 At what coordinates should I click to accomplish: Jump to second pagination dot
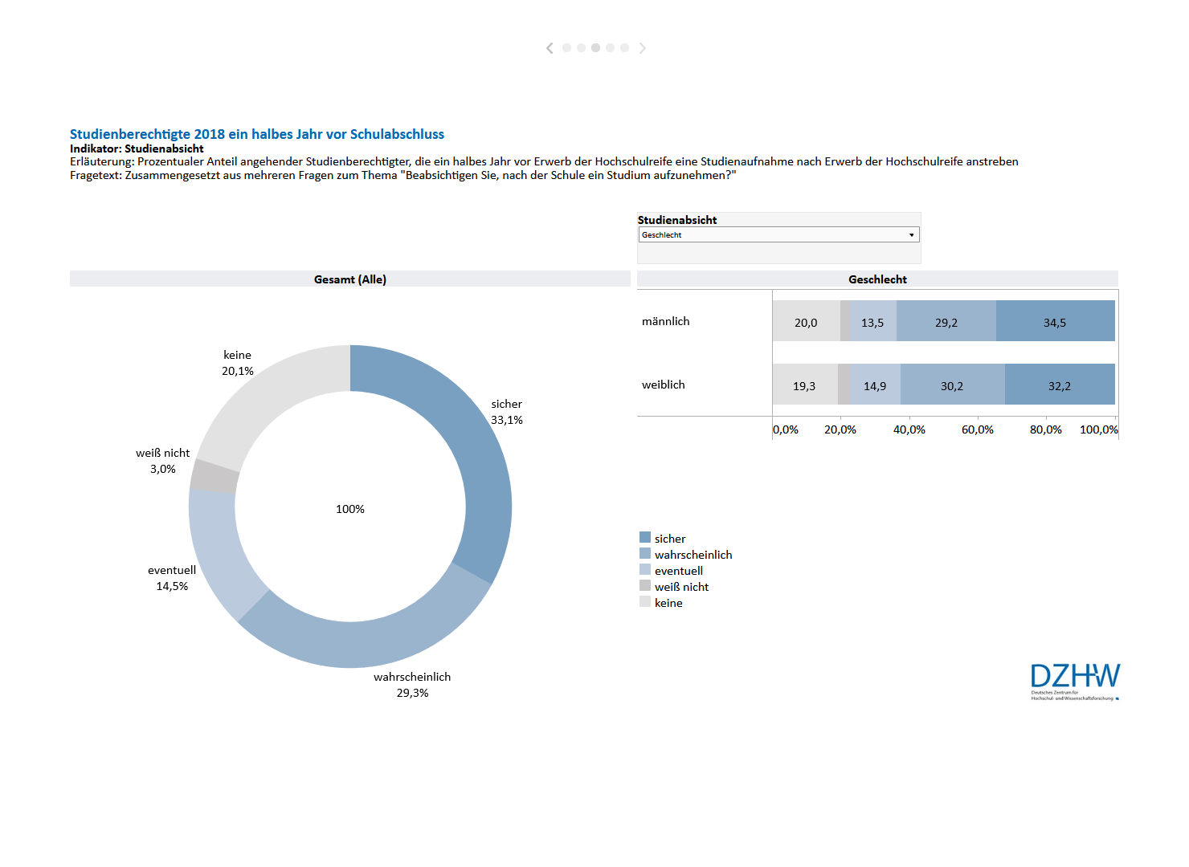(581, 48)
